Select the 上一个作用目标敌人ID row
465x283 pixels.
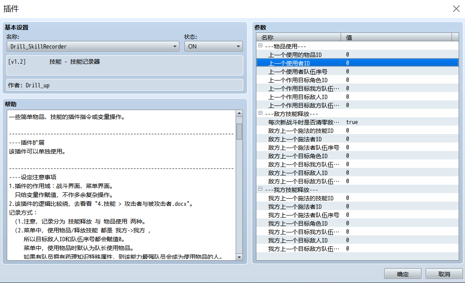pos(358,97)
